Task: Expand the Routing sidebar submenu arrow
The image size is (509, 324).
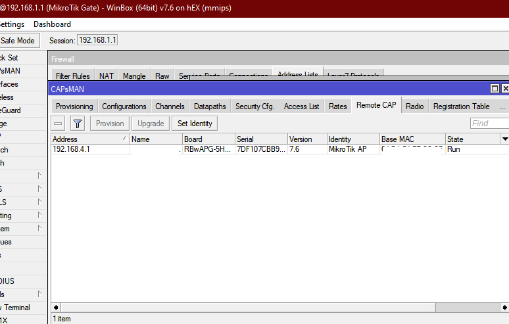Action: tap(39, 215)
